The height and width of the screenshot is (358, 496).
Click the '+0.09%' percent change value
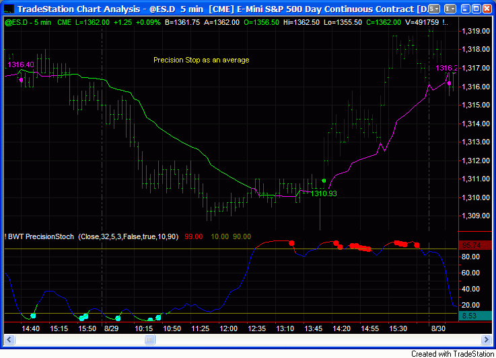click(148, 22)
